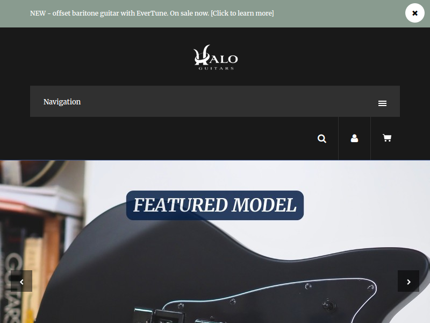Screen dimensions: 430x323
Task: Follow the [Click to learn more] link
Action: [x=242, y=13]
